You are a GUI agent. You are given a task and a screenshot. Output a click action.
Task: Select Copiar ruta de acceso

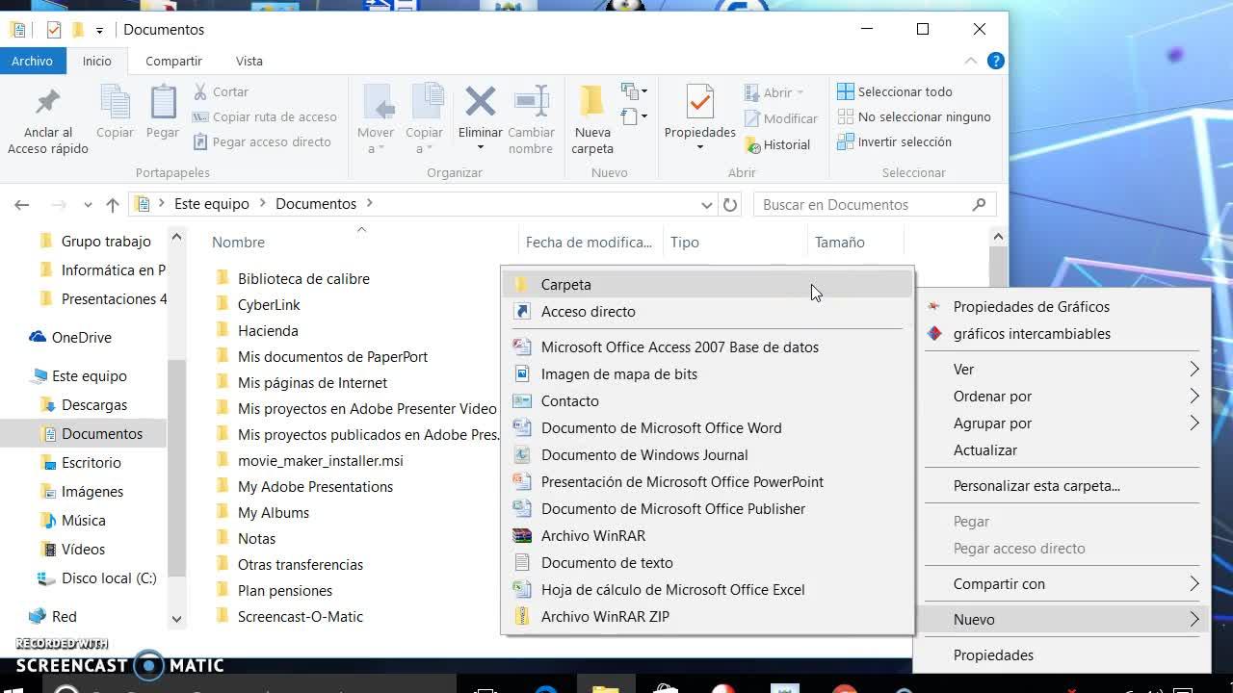(265, 116)
